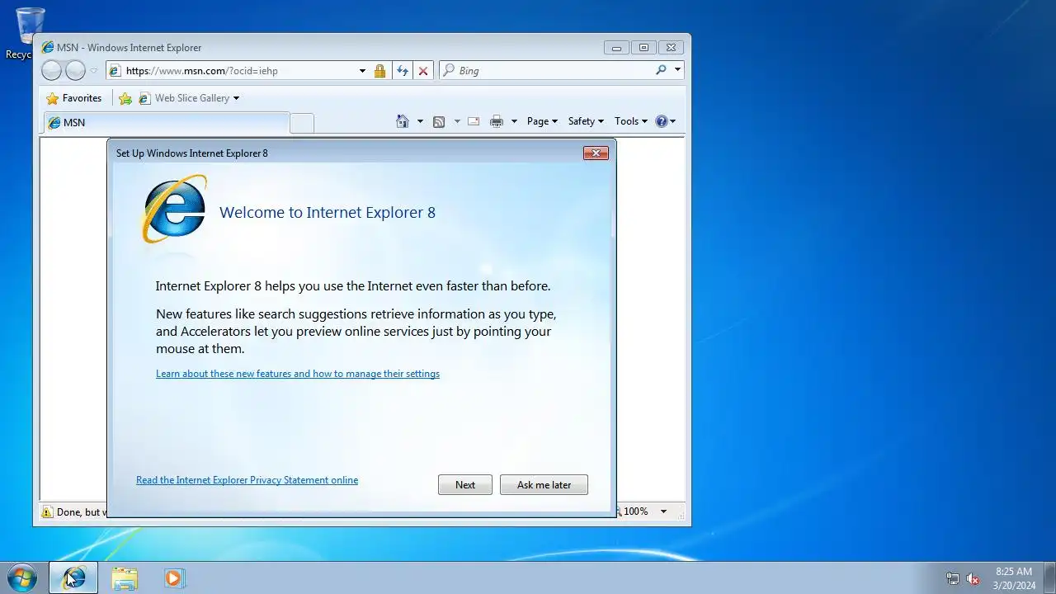Click the Refresh page icon
Viewport: 1056px width, 594px height.
[403, 71]
